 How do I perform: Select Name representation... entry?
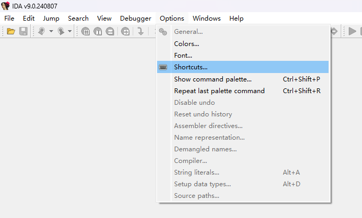[243, 138]
